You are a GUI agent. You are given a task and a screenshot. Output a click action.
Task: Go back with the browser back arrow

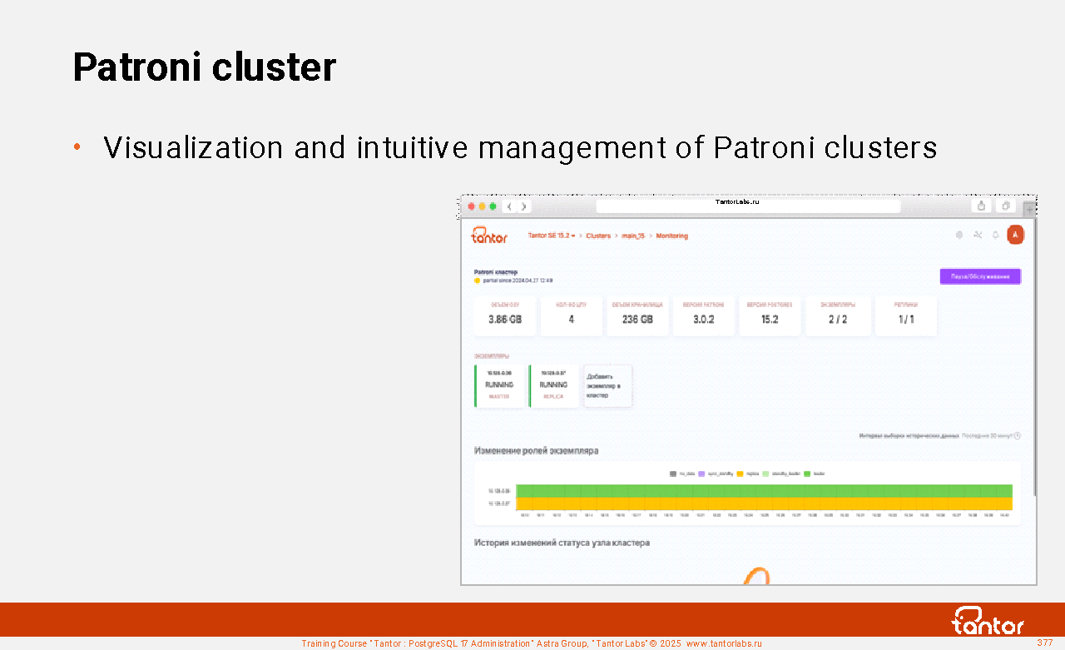[x=509, y=206]
